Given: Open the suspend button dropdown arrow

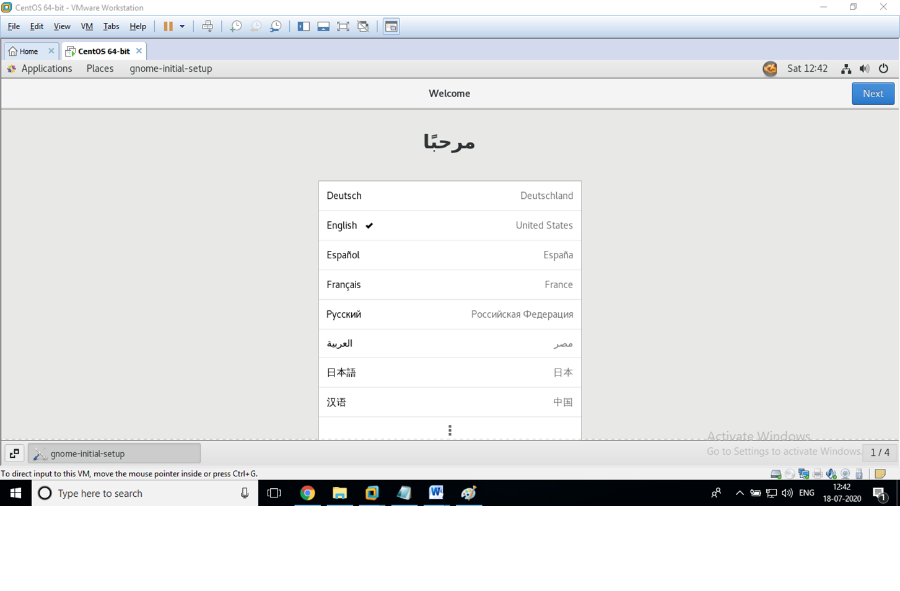Looking at the screenshot, I should tap(181, 26).
